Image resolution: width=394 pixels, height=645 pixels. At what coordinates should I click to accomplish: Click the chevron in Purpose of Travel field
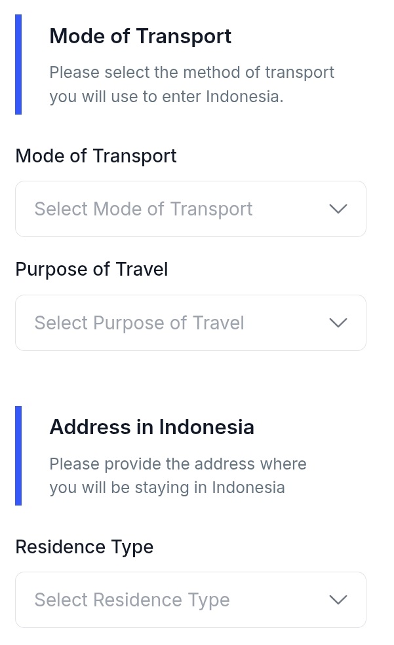click(338, 323)
